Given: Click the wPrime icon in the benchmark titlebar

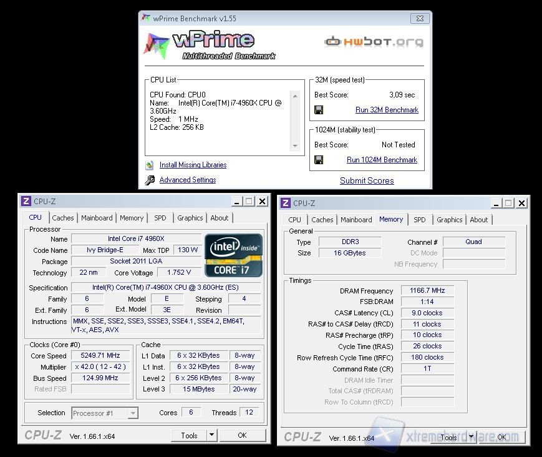Looking at the screenshot, I should 145,19.
